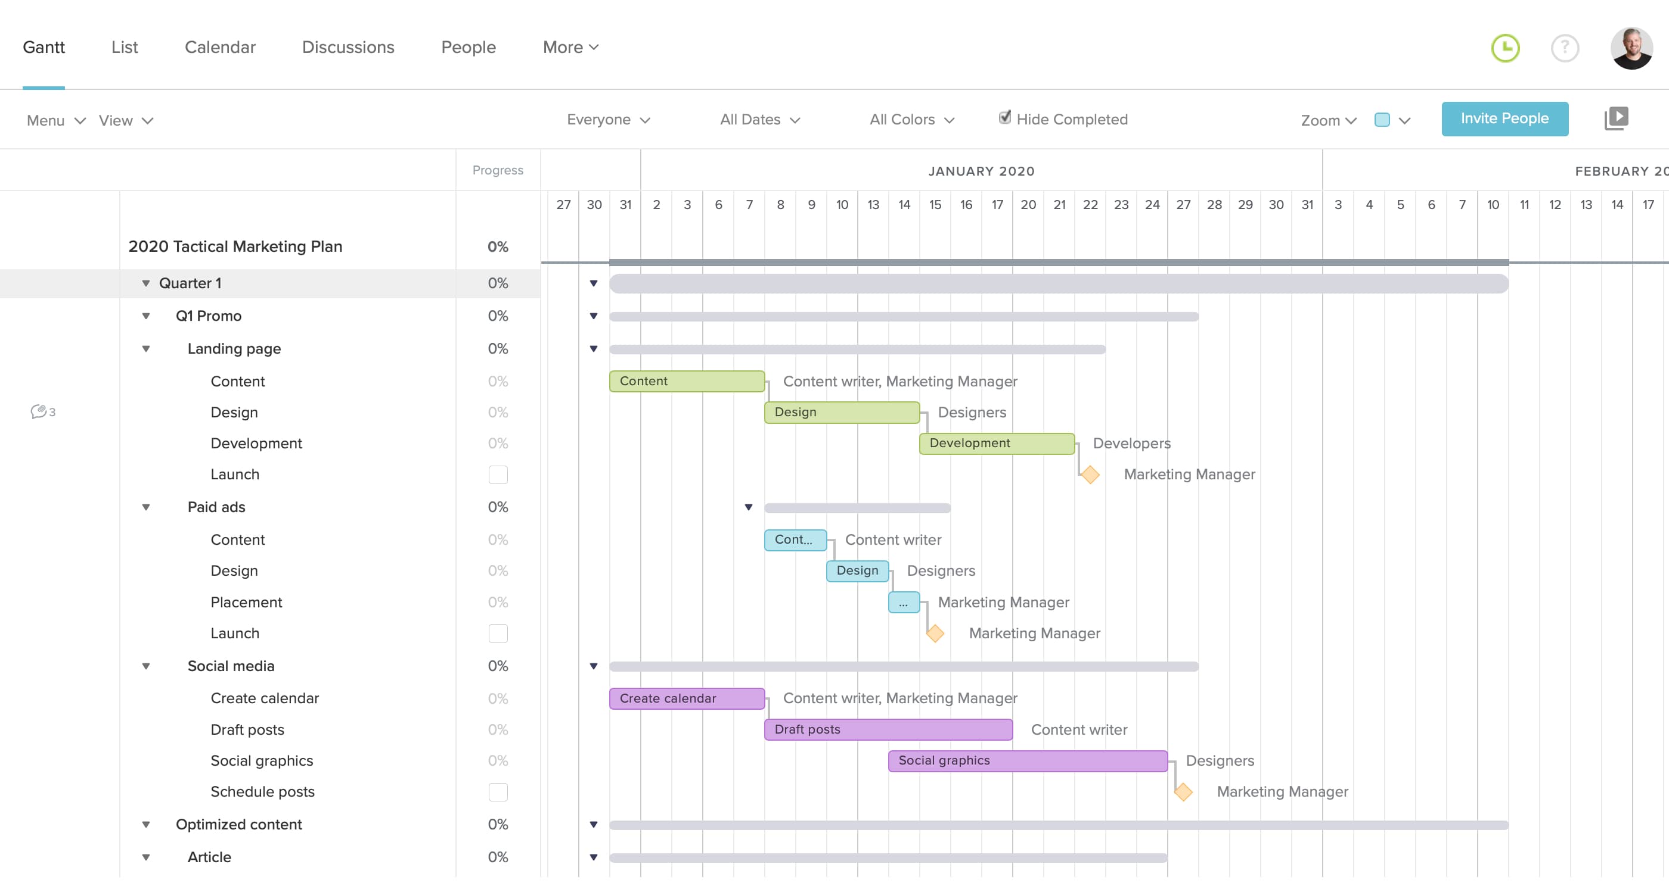The image size is (1669, 886).
Task: Switch to the Calendar tab
Action: (221, 46)
